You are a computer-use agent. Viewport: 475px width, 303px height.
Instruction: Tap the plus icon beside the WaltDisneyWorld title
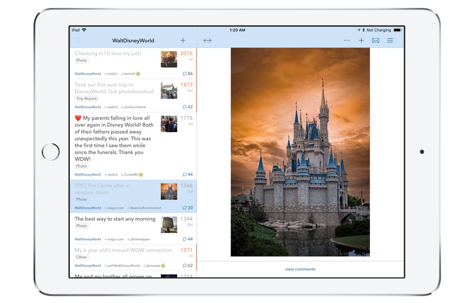coord(183,40)
